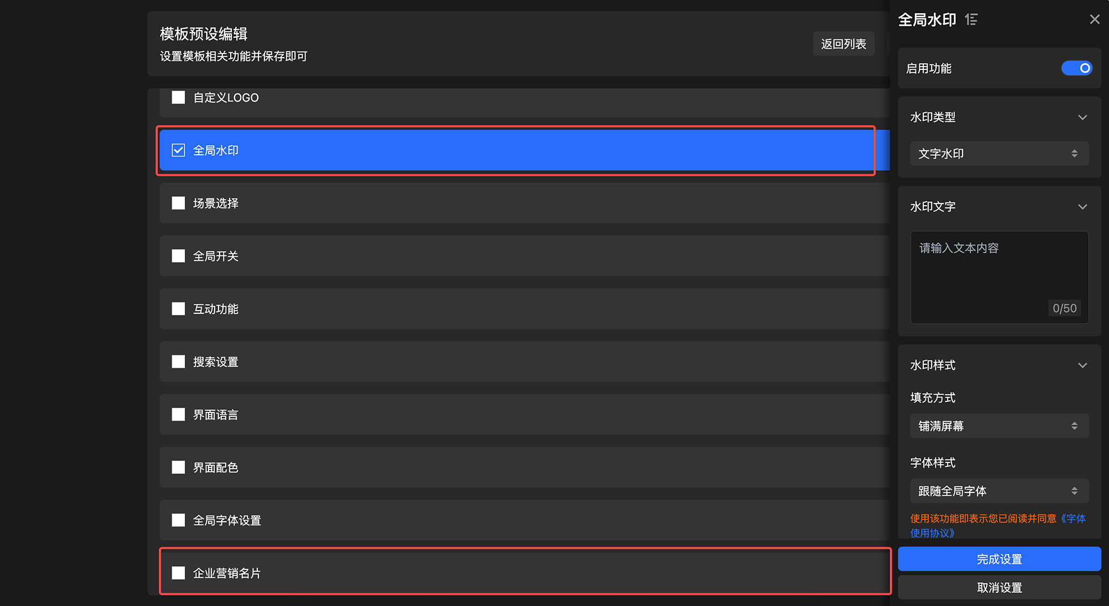The height and width of the screenshot is (606, 1109).
Task: Open the 文字水印 type dropdown
Action: click(x=999, y=154)
